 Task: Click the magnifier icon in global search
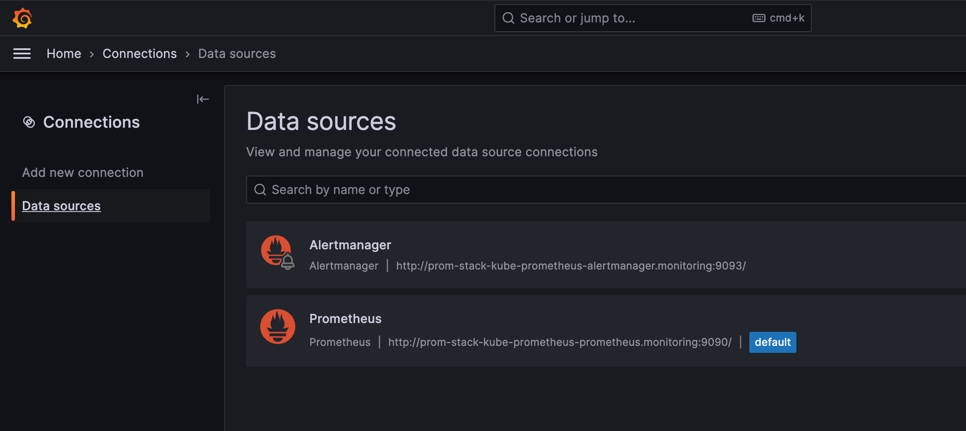pos(508,18)
